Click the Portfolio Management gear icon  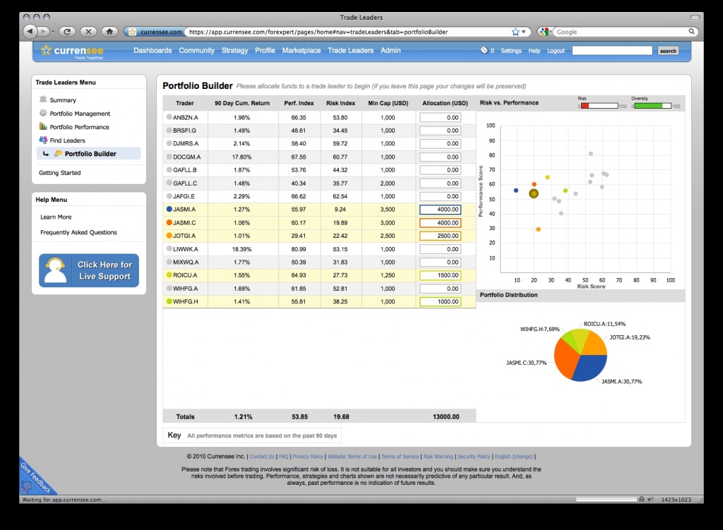pos(43,113)
